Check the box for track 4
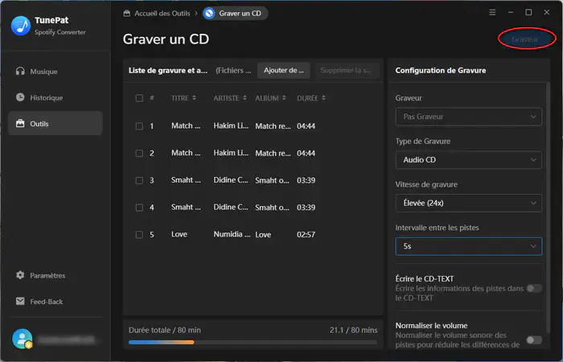 tap(139, 208)
